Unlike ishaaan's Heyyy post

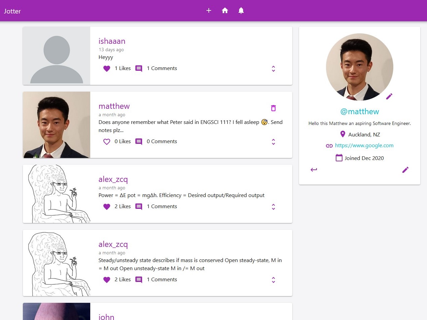pos(107,68)
